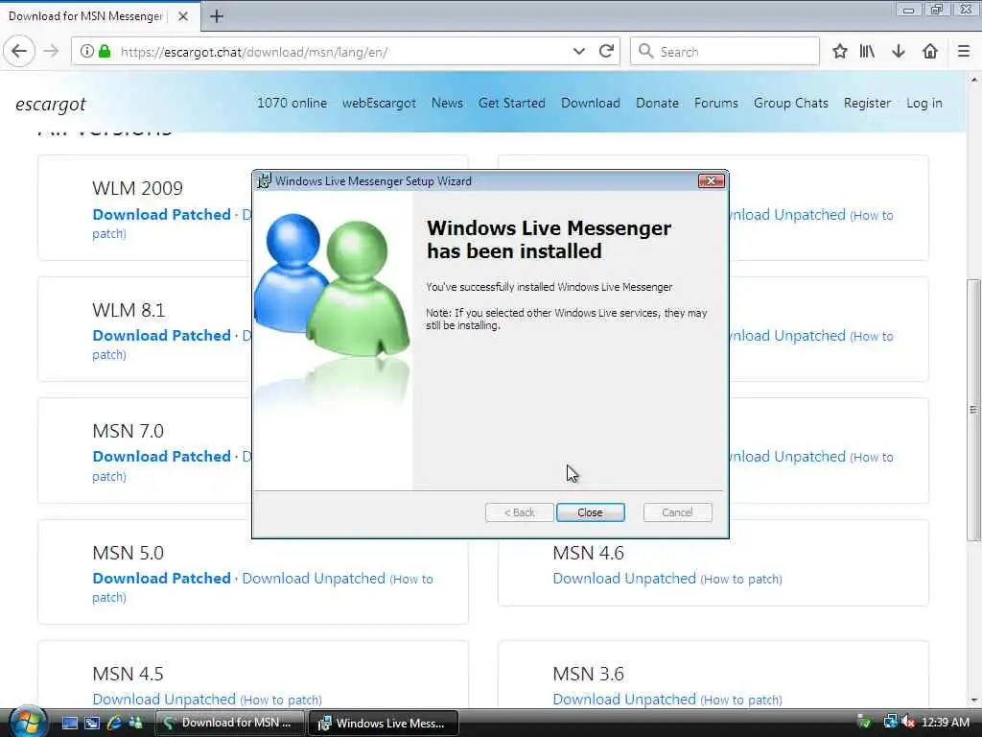Click the network tray icon
The image size is (982, 737).
[x=890, y=723]
